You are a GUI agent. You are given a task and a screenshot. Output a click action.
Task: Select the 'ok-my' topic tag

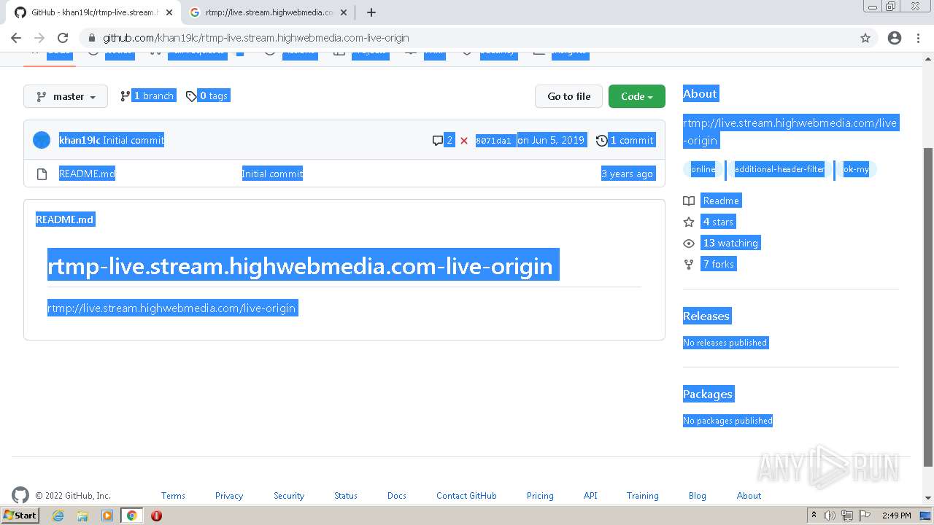coord(856,169)
